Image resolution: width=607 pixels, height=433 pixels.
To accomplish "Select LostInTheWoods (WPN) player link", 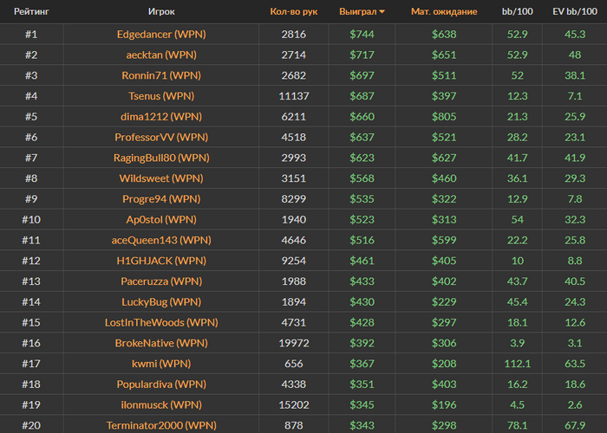I will (160, 322).
